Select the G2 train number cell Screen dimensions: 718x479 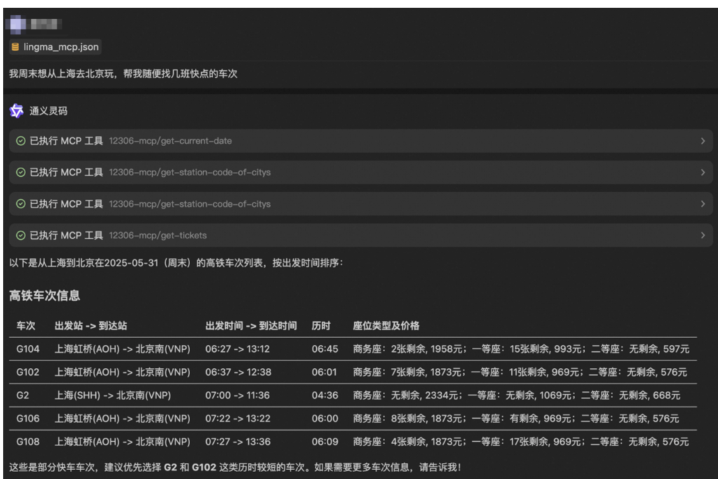(22, 396)
